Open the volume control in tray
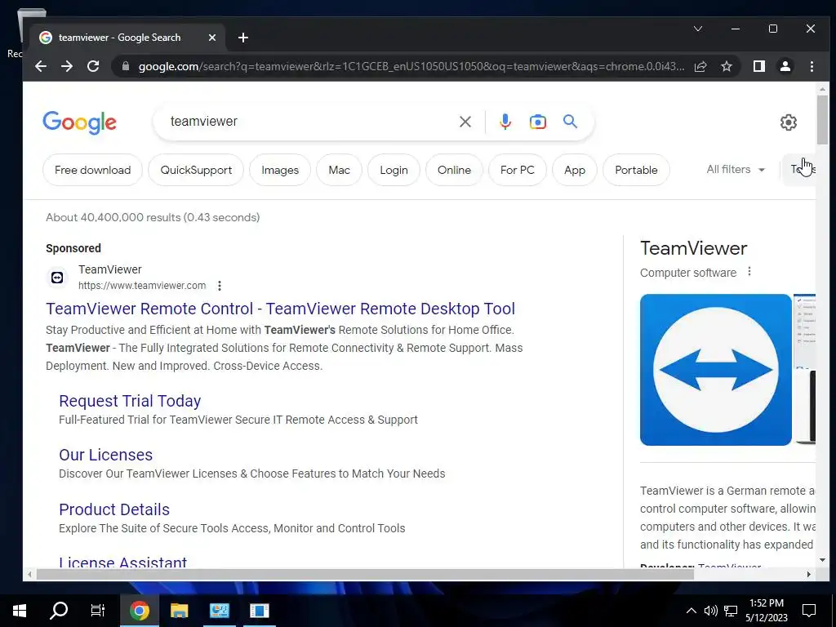Viewport: 836px width, 627px height. (710, 611)
